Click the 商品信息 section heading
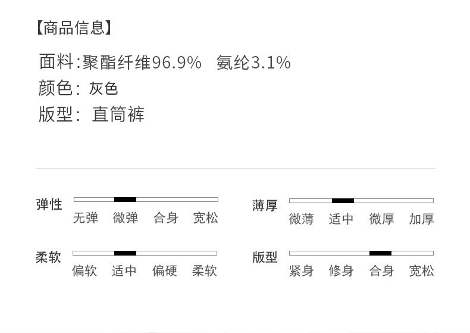 [x=74, y=27]
